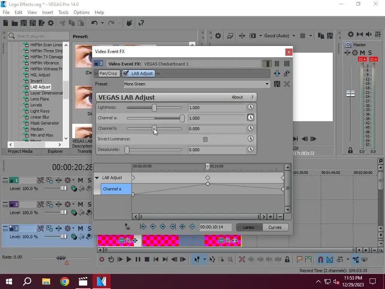Image resolution: width=385 pixels, height=289 pixels.
Task: Collapse the LAB Adjust keyframe lane
Action: tap(97, 178)
